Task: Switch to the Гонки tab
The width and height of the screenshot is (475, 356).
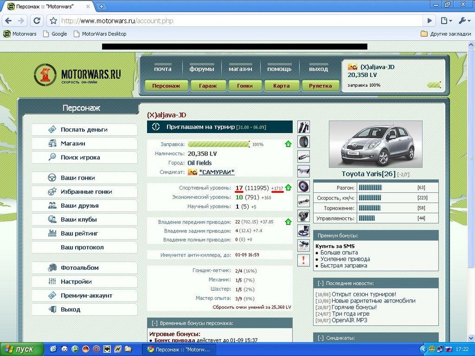Action: coord(245,86)
